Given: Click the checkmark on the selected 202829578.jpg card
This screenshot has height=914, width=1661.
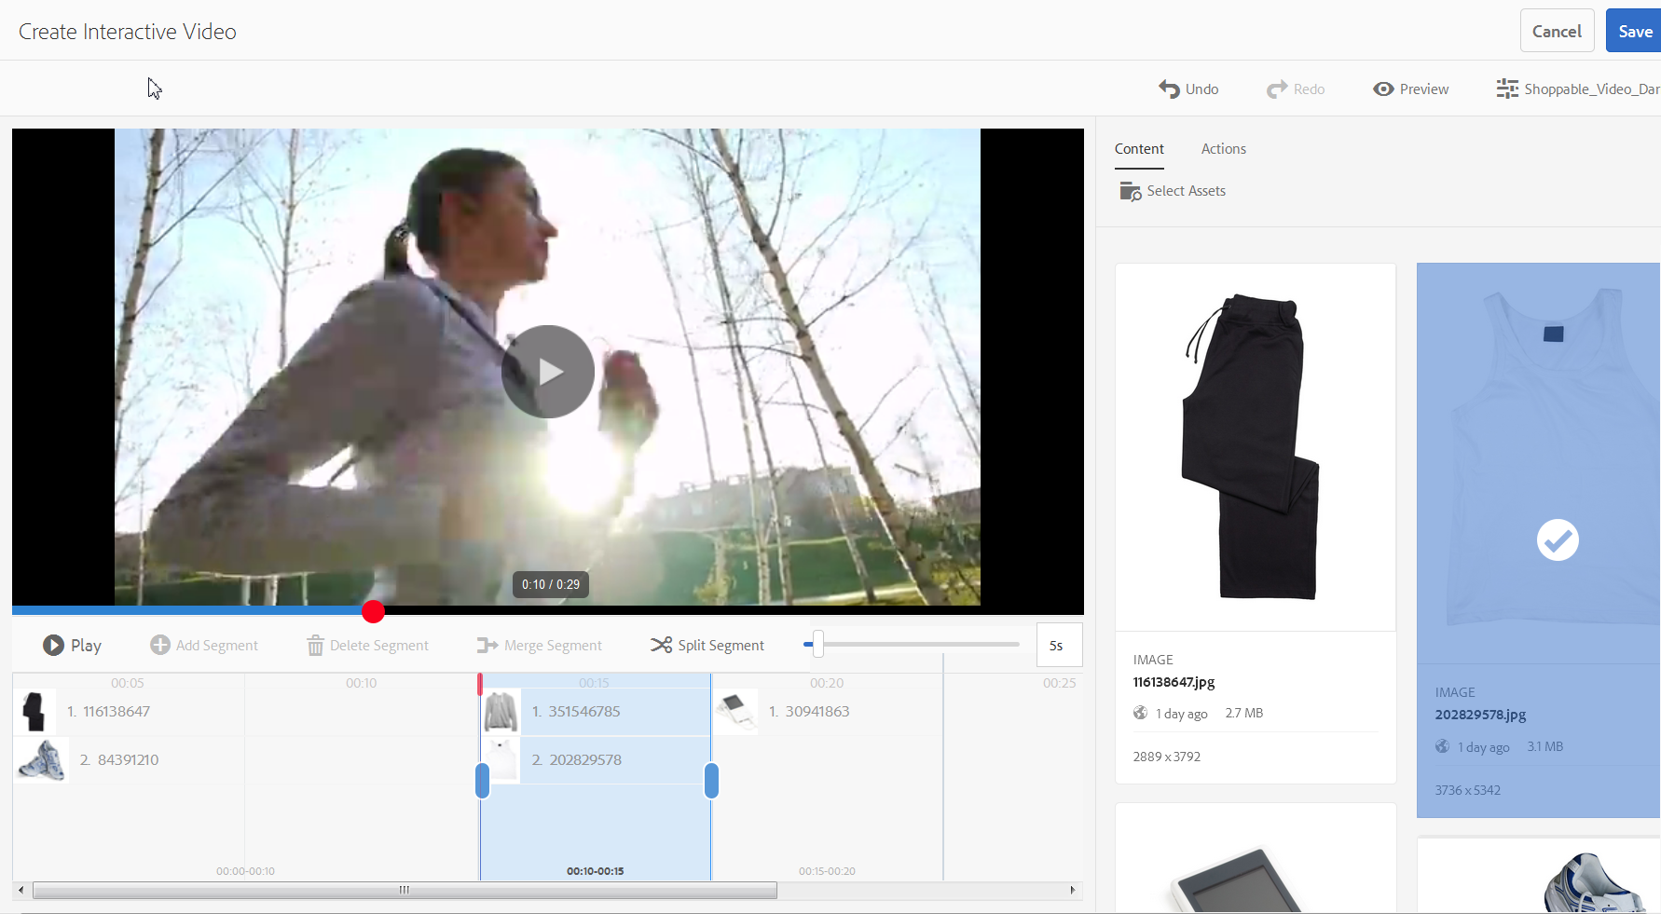Looking at the screenshot, I should [x=1558, y=539].
